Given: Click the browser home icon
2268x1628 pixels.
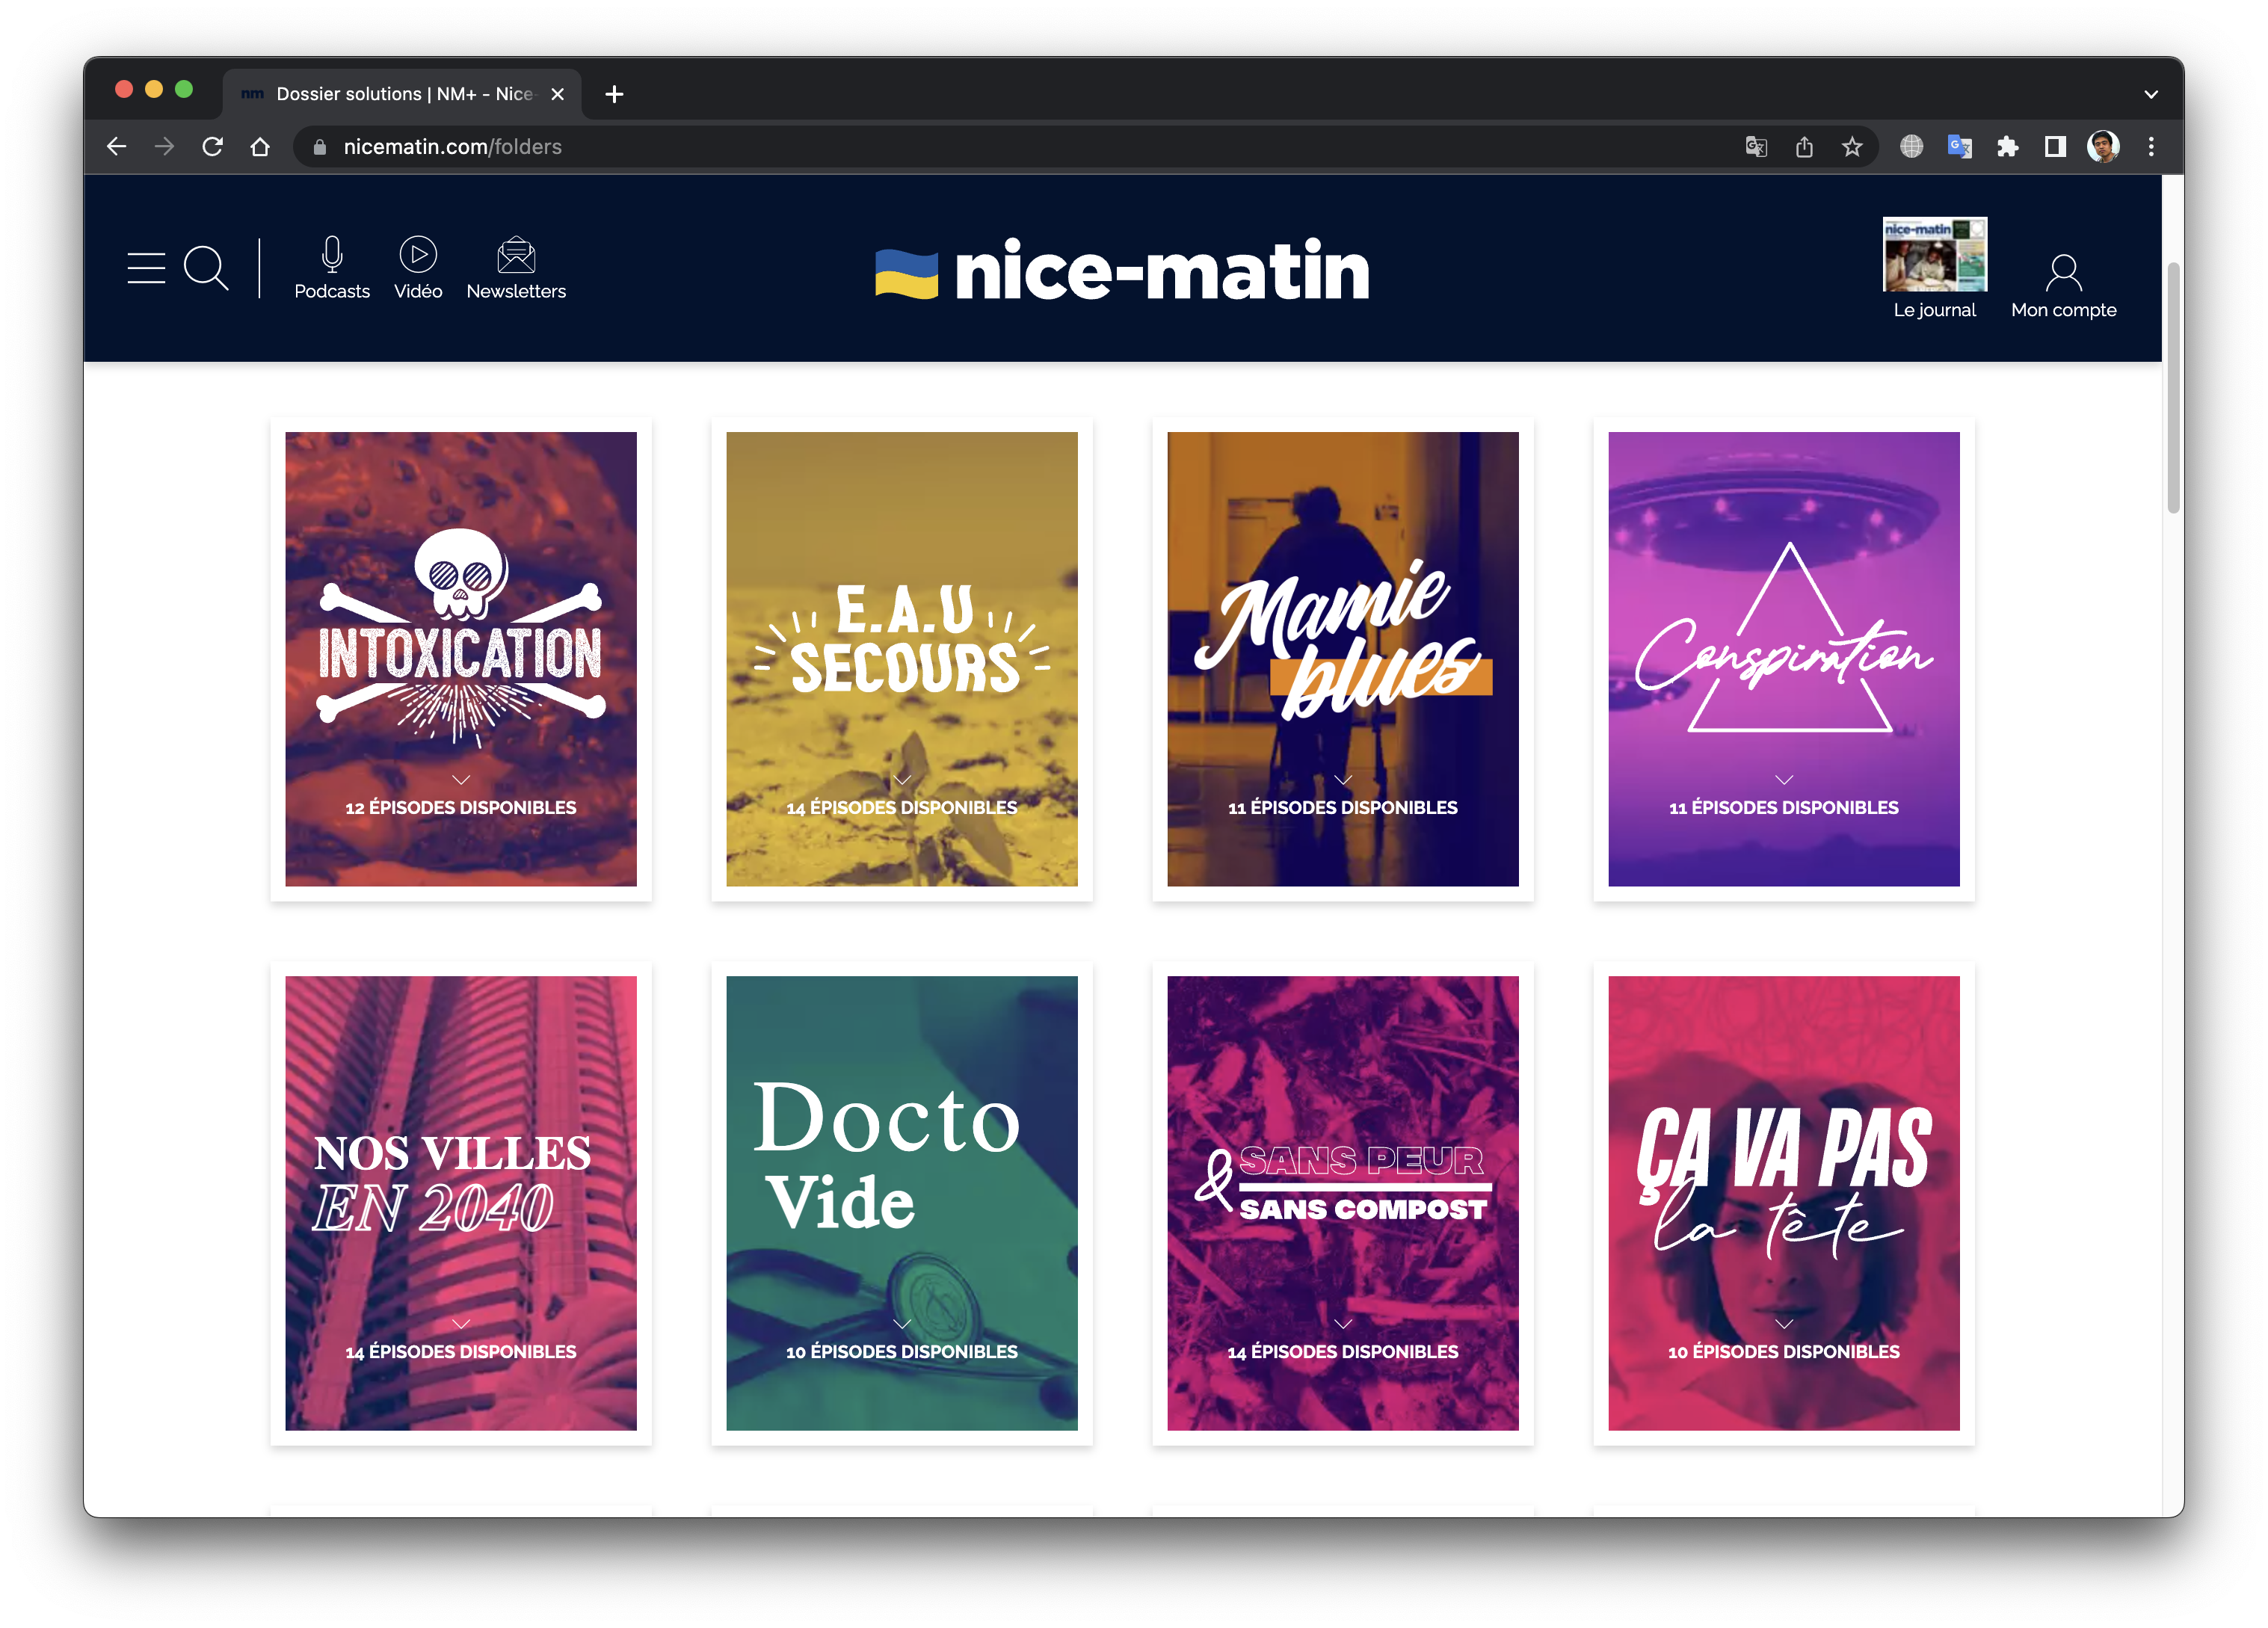Looking at the screenshot, I should point(260,147).
